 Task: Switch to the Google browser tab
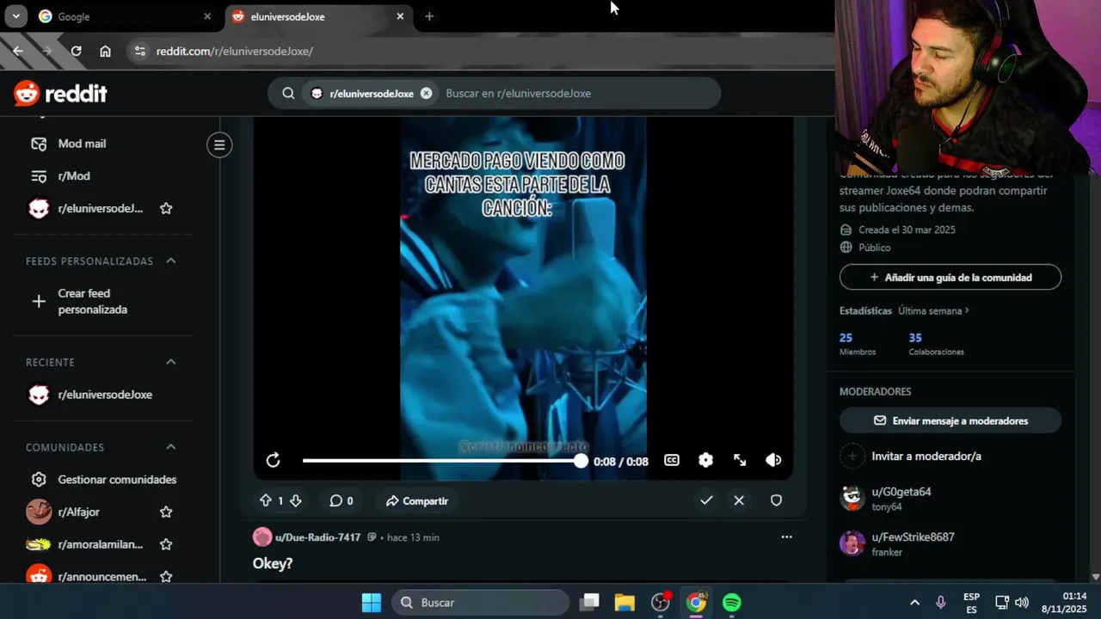coord(120,16)
